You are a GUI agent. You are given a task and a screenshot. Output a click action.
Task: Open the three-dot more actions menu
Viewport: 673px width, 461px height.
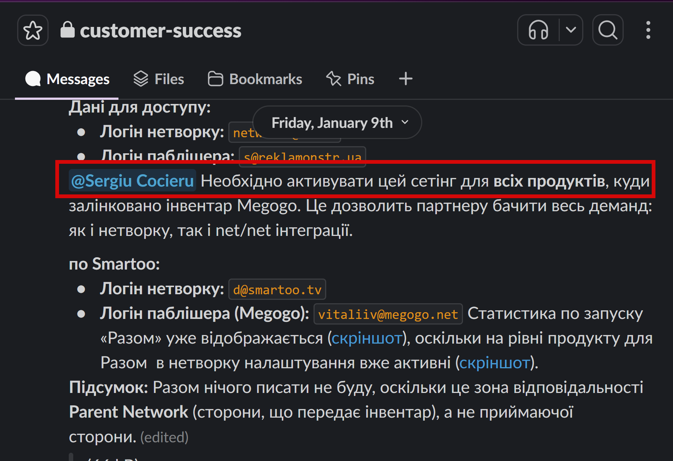pyautogui.click(x=648, y=30)
